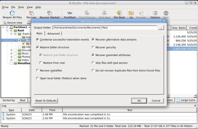Click the Root folder icon in tree
Image resolution: width=198 pixels, height=129 pixels.
[15, 31]
